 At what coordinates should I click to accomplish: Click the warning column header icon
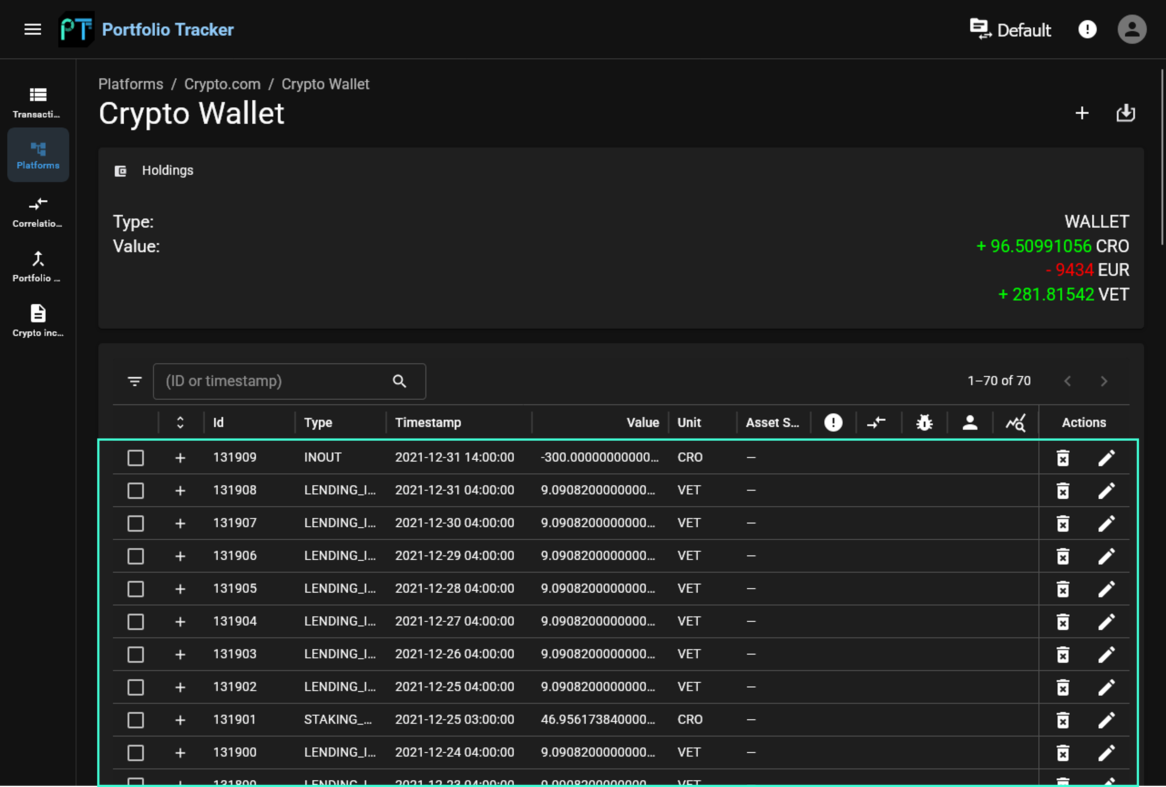(x=833, y=423)
